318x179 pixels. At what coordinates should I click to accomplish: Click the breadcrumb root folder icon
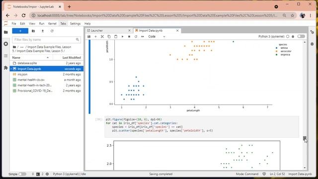(14, 47)
